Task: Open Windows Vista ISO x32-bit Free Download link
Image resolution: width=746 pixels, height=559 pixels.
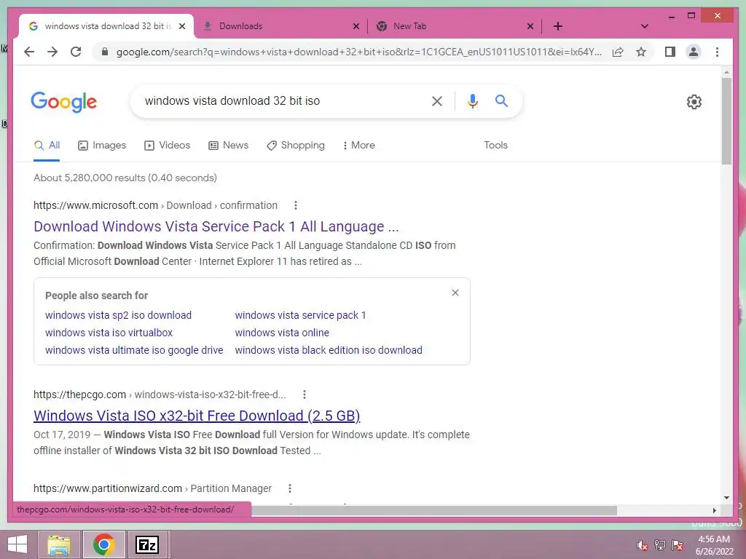Action: tap(197, 416)
